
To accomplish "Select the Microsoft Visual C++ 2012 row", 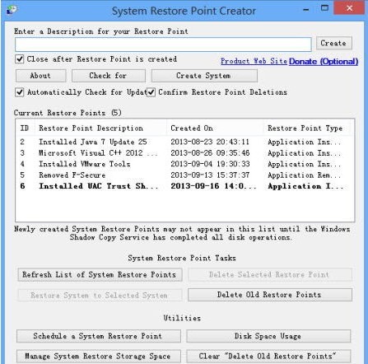I will [x=184, y=153].
